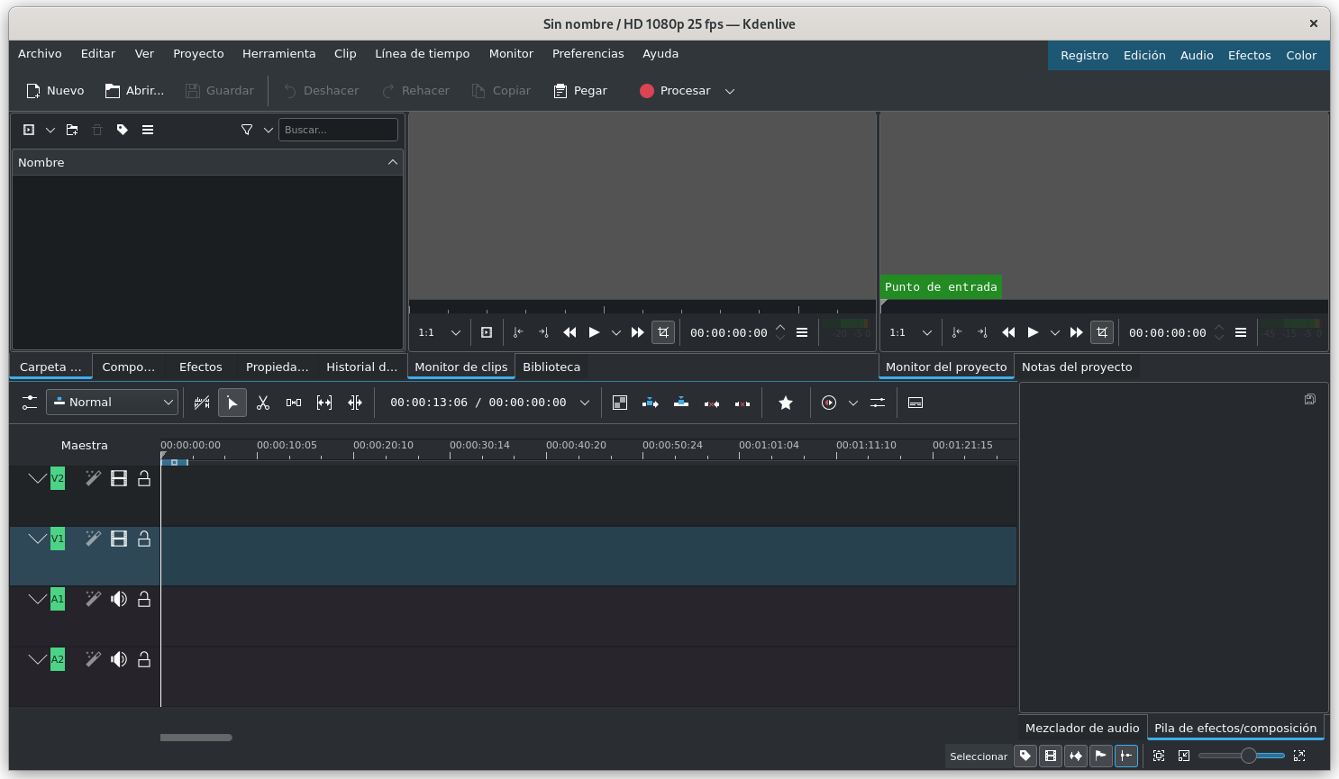Click the Pegar button in the toolbar
The height and width of the screenshot is (779, 1339).
(579, 90)
